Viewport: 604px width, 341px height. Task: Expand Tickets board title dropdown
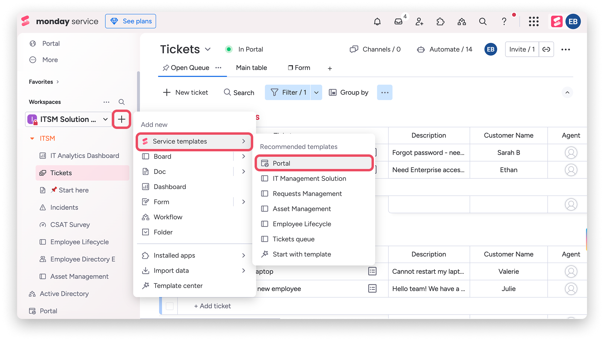208,49
